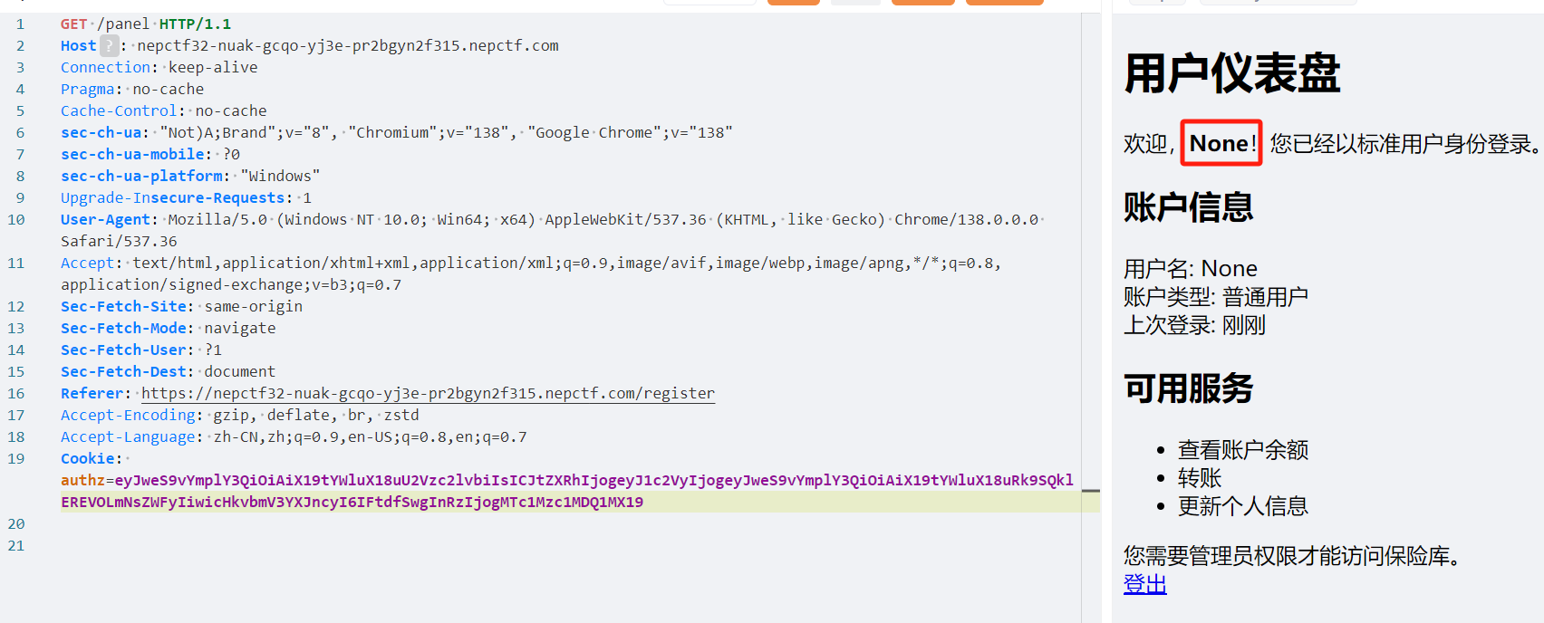
Task: Click the red-boxed None username
Action: click(1220, 143)
